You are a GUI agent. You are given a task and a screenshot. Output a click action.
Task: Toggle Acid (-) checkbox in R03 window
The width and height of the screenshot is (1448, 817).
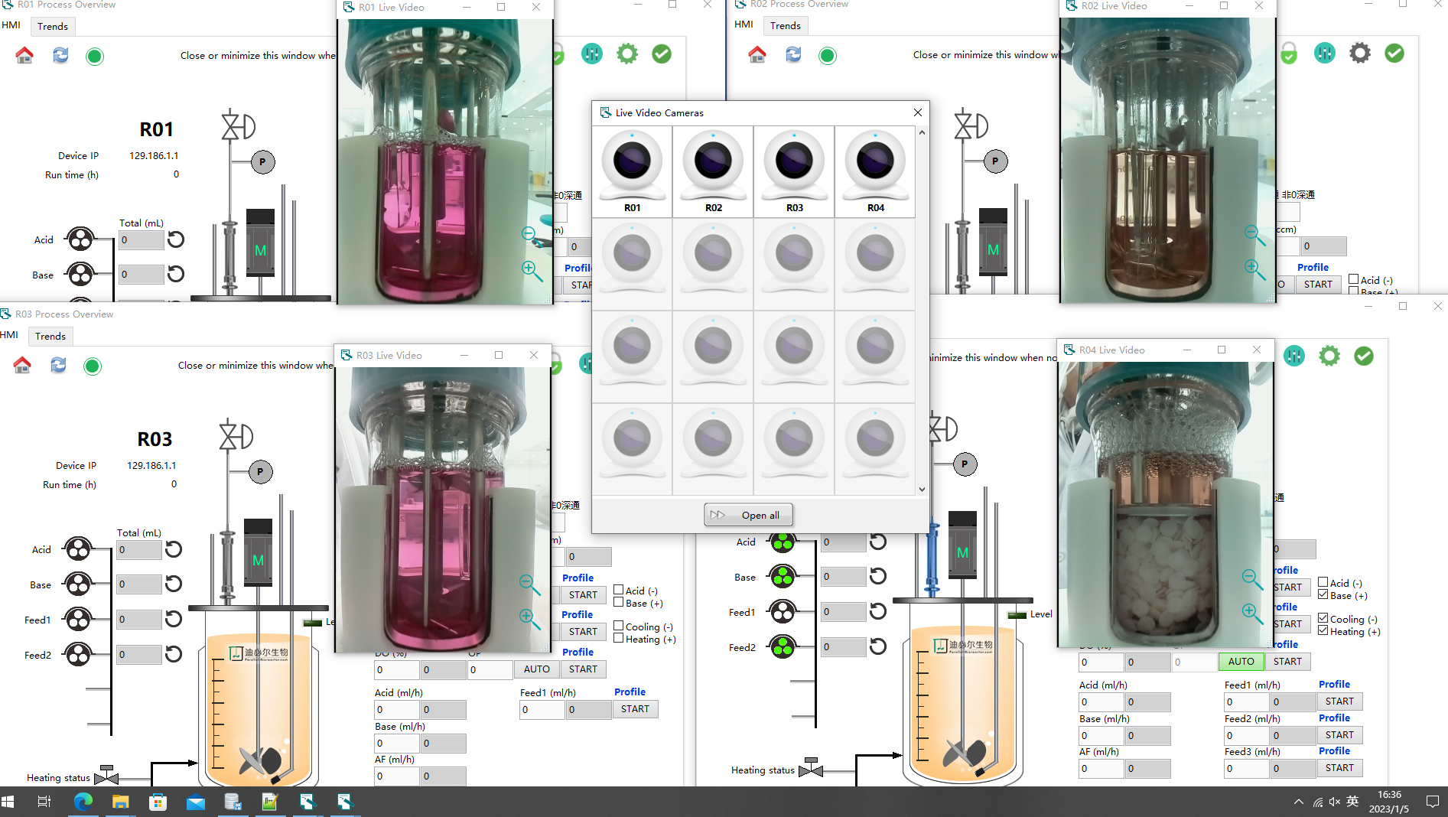coord(618,590)
